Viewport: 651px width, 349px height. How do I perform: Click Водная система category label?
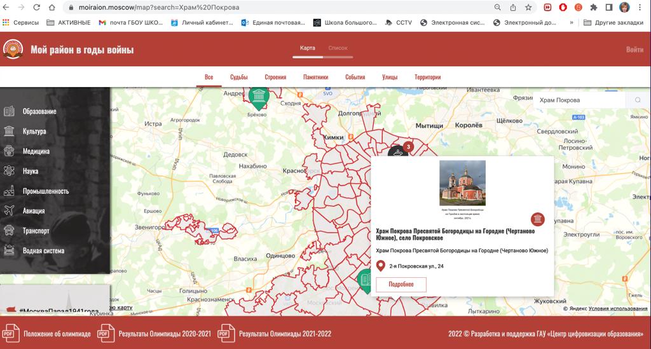(44, 250)
